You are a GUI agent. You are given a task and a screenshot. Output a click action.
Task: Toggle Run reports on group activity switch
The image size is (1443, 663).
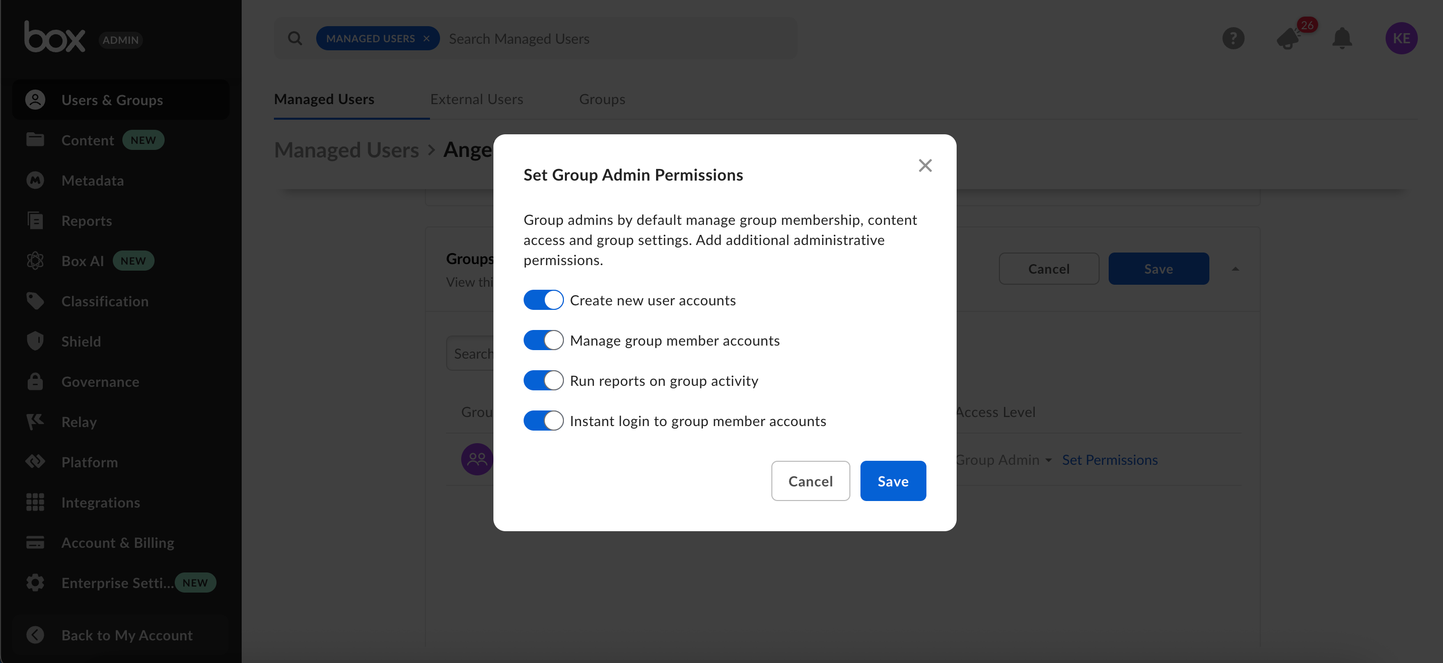click(x=543, y=380)
